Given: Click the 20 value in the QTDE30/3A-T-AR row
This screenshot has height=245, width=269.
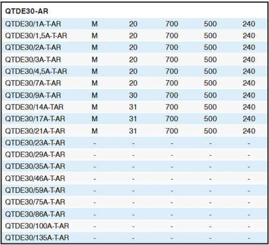Looking at the screenshot, I should (133, 60).
